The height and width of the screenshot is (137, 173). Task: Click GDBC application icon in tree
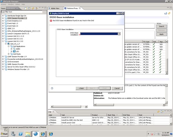point(14,49)
